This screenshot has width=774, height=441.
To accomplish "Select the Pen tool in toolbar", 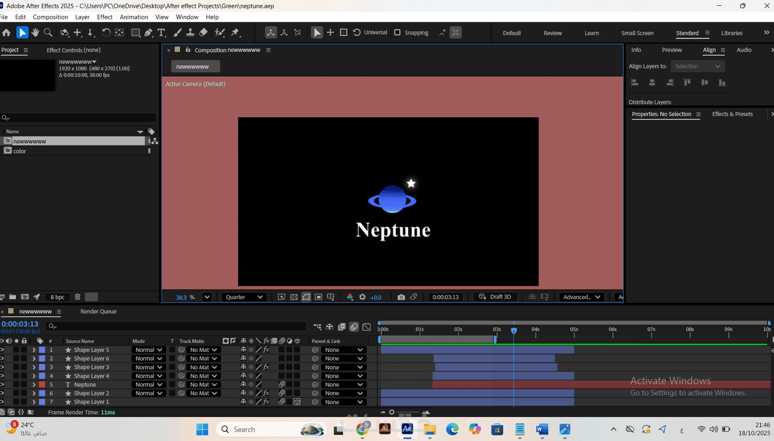I will tap(148, 33).
